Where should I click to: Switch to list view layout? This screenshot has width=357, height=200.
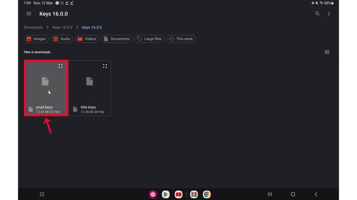327,52
